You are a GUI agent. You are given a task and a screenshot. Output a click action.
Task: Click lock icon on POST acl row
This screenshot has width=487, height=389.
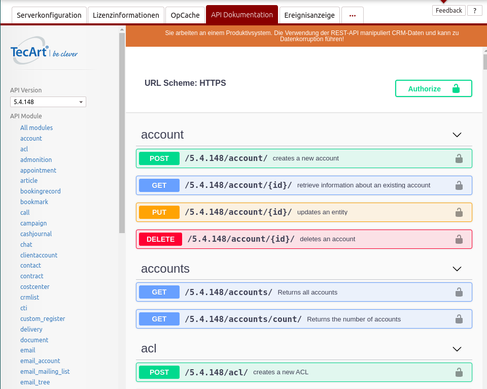(459, 372)
